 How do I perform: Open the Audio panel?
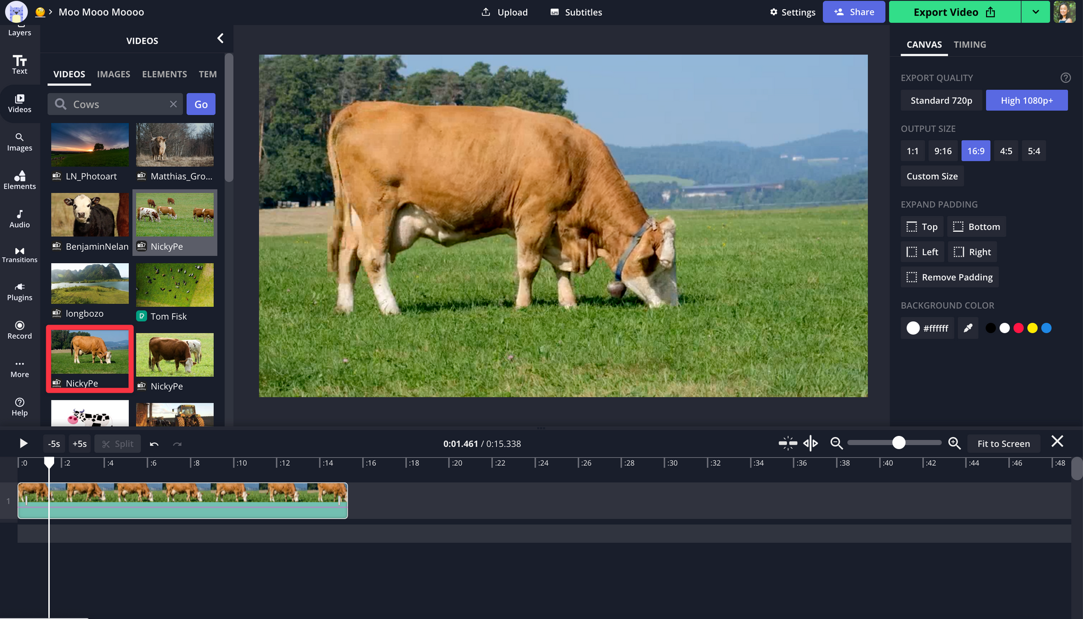point(19,218)
